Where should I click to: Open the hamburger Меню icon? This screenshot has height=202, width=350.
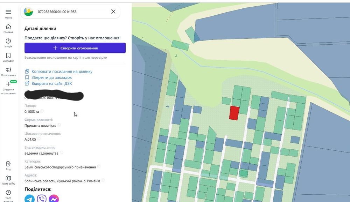(x=8, y=12)
